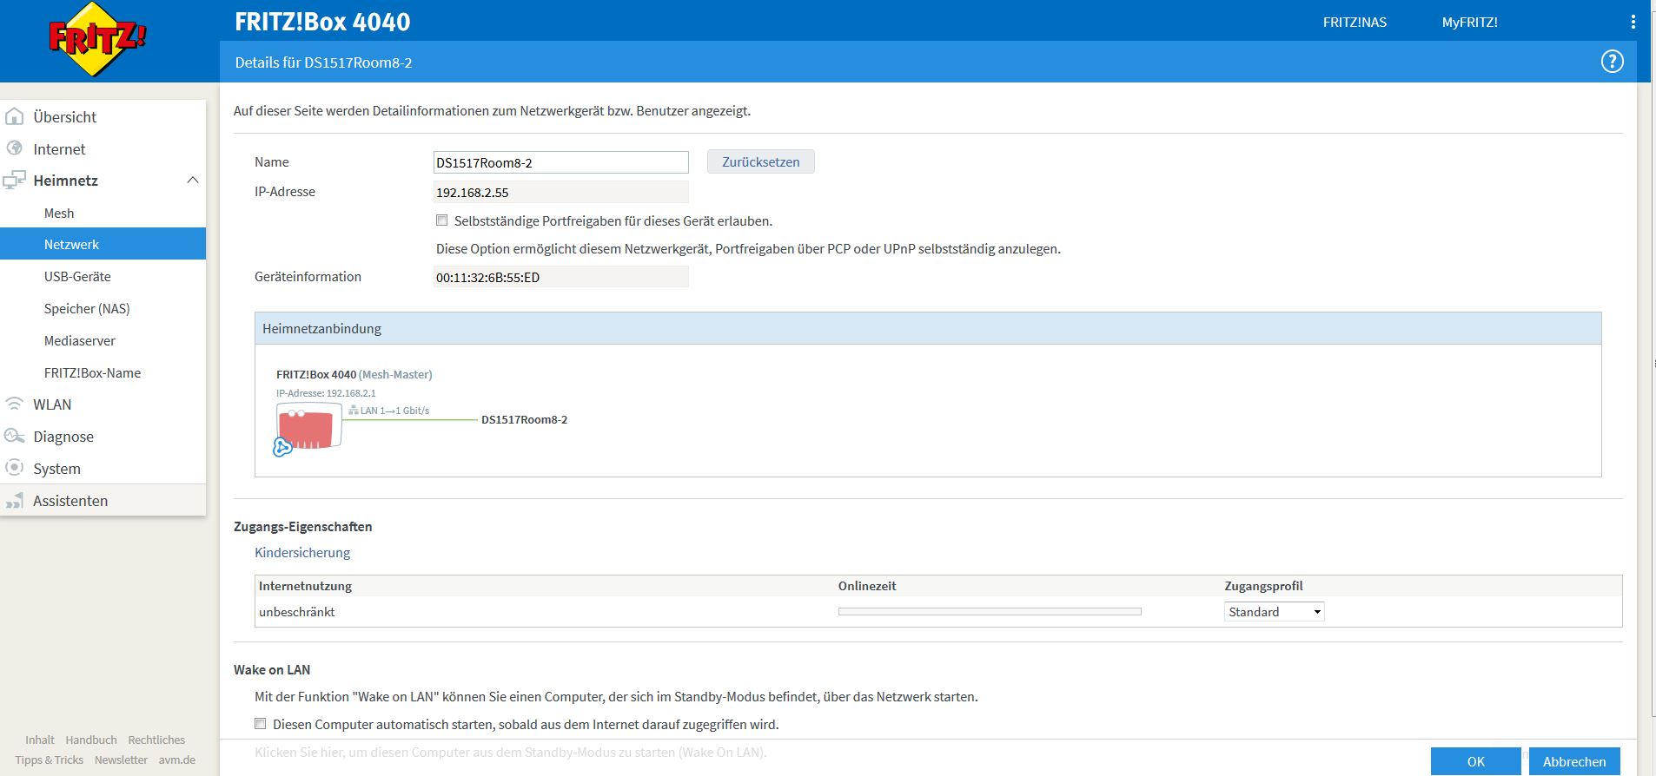Open Diagnose in the sidebar
Screen dimensions: 1656x776
pyautogui.click(x=63, y=437)
